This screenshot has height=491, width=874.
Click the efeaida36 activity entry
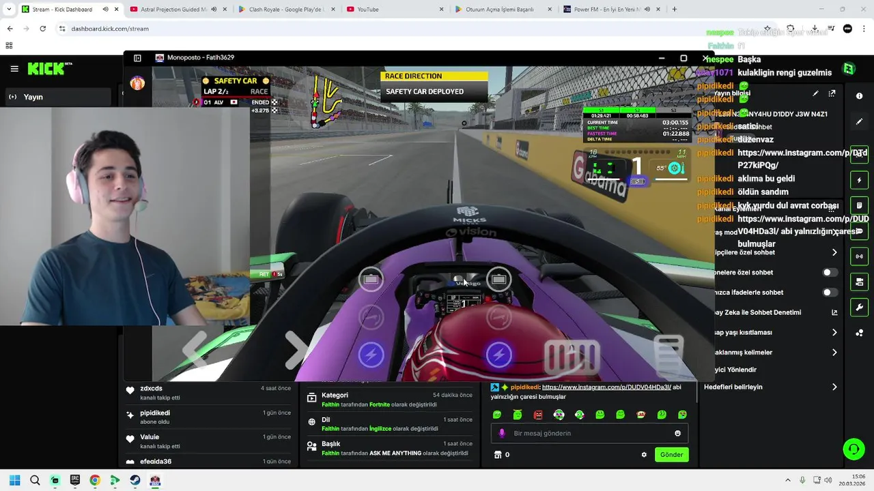210,462
